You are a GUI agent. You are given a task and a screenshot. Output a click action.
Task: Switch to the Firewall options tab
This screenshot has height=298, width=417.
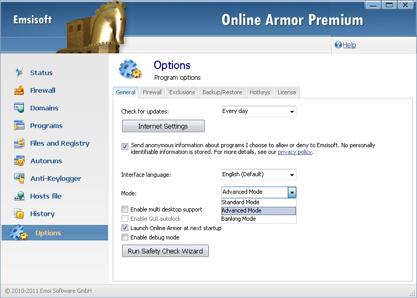pos(152,92)
